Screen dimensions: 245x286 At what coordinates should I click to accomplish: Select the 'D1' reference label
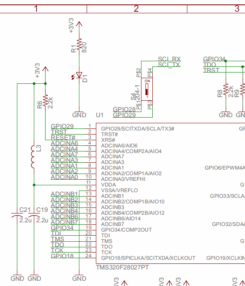[85, 79]
